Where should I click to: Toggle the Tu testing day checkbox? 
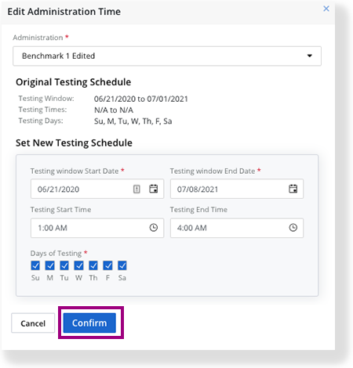[64, 265]
